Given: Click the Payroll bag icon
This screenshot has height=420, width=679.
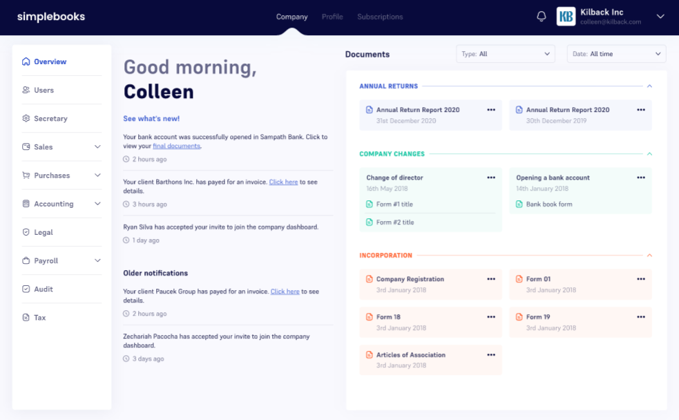Looking at the screenshot, I should tap(26, 260).
